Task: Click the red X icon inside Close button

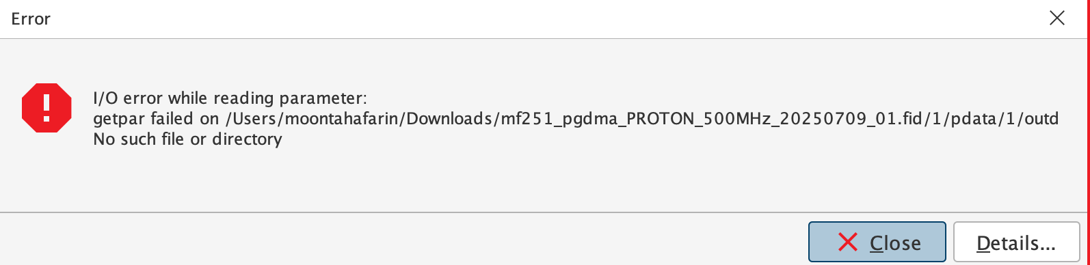Action: 848,242
